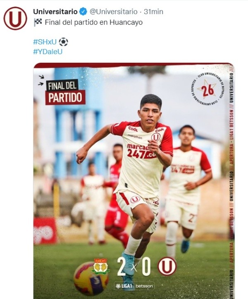Click the Liga1 Betsson logo
Image resolution: width=248 pixels, height=299 pixels.
(x=134, y=286)
